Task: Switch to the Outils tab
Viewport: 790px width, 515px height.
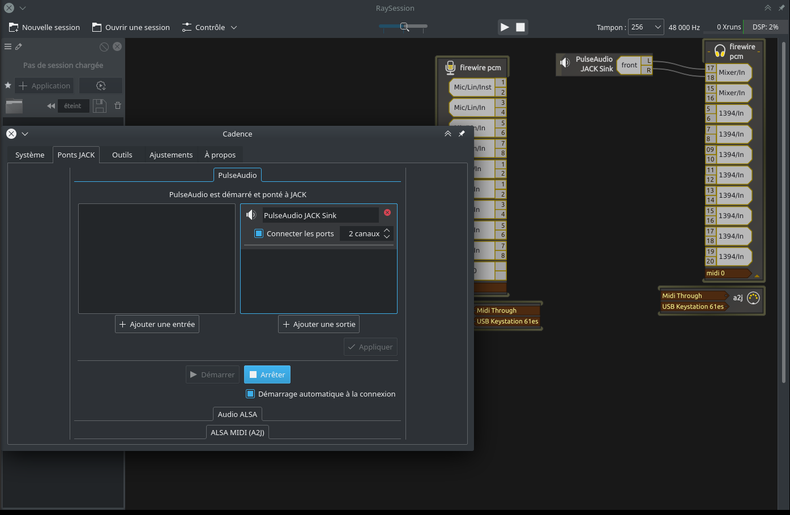Action: [x=122, y=155]
